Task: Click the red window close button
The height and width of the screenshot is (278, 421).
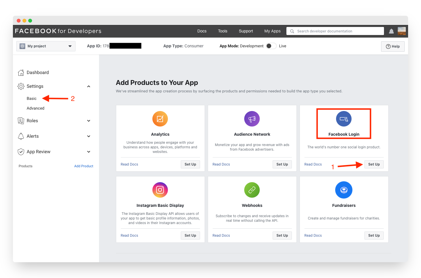Action: click(19, 21)
